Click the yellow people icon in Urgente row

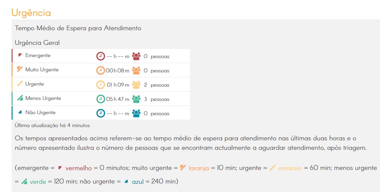(x=136, y=85)
